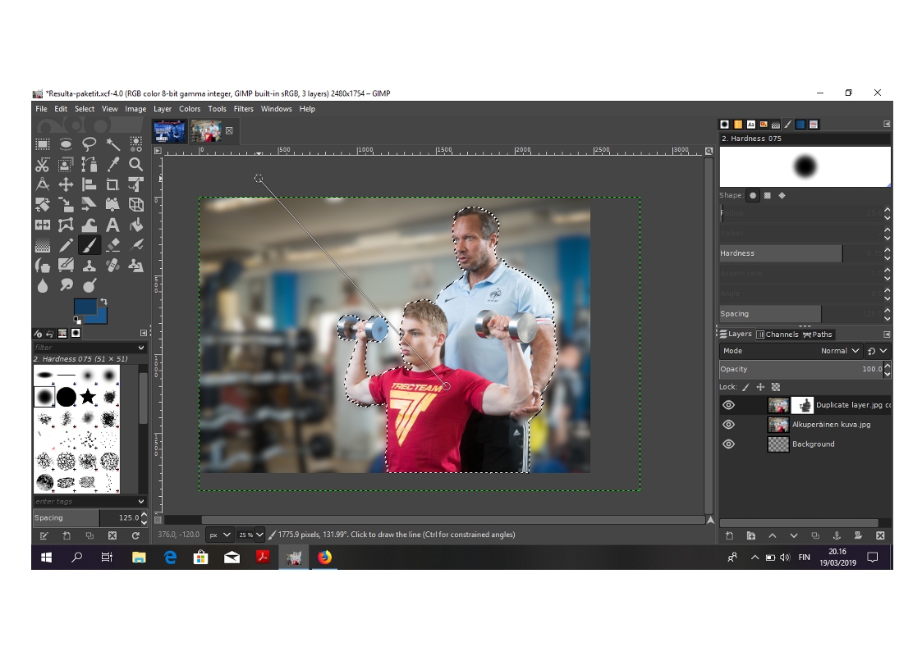
Task: Click the Hardness slider in brush editor
Action: point(780,253)
